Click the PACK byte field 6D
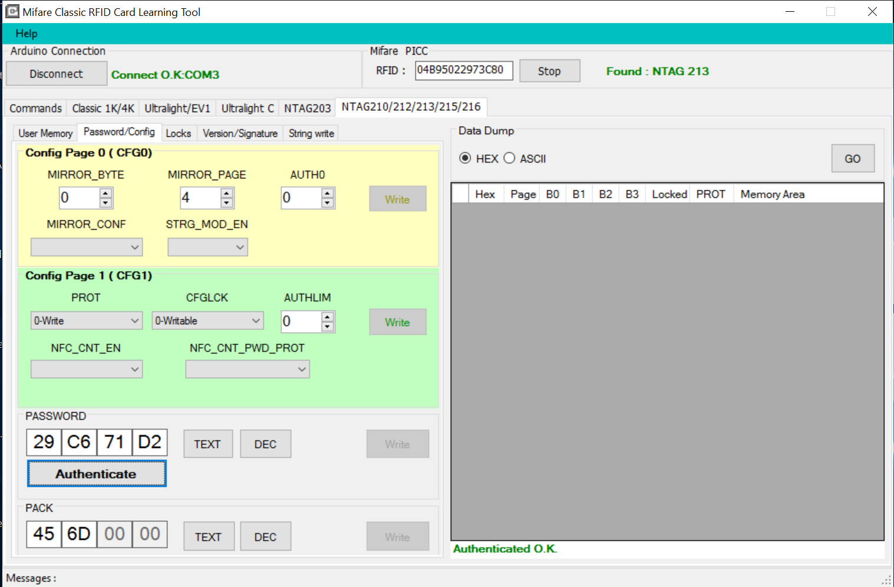The image size is (894, 587). (x=79, y=534)
